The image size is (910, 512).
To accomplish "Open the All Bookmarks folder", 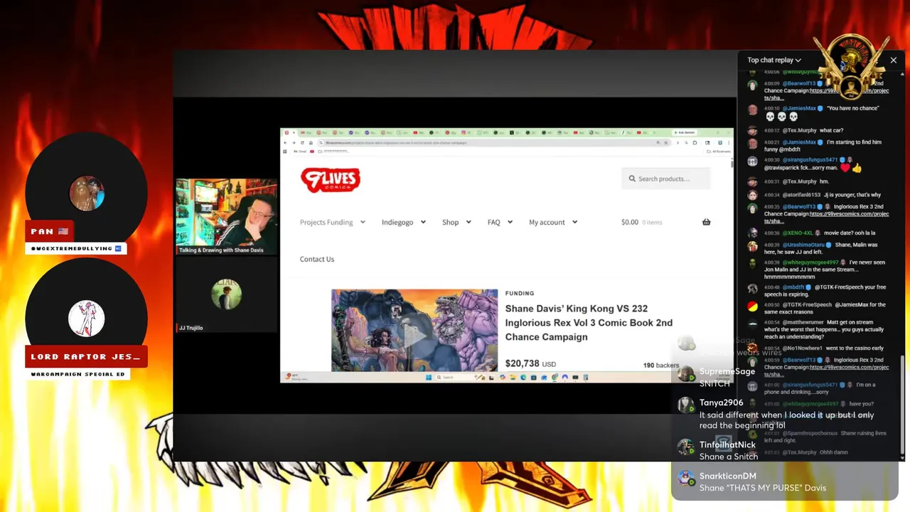I will click(718, 151).
